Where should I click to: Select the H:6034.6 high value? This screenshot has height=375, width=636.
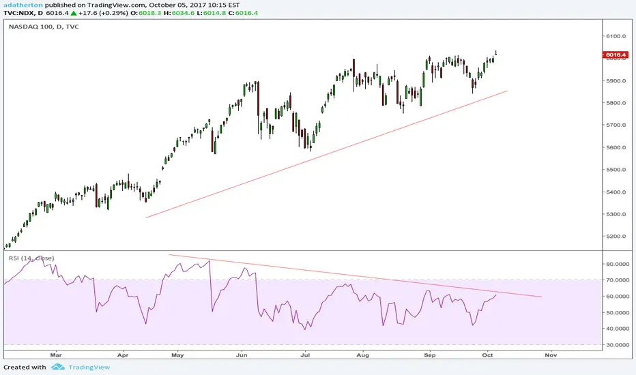179,13
